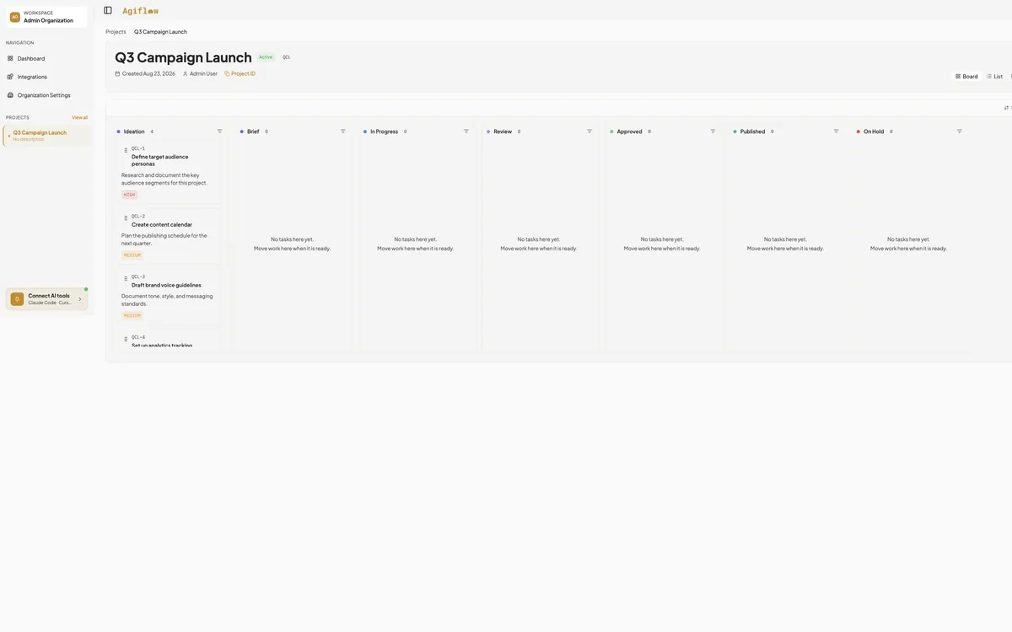Go to Projects breadcrumb
This screenshot has width=1012, height=632.
coord(116,32)
